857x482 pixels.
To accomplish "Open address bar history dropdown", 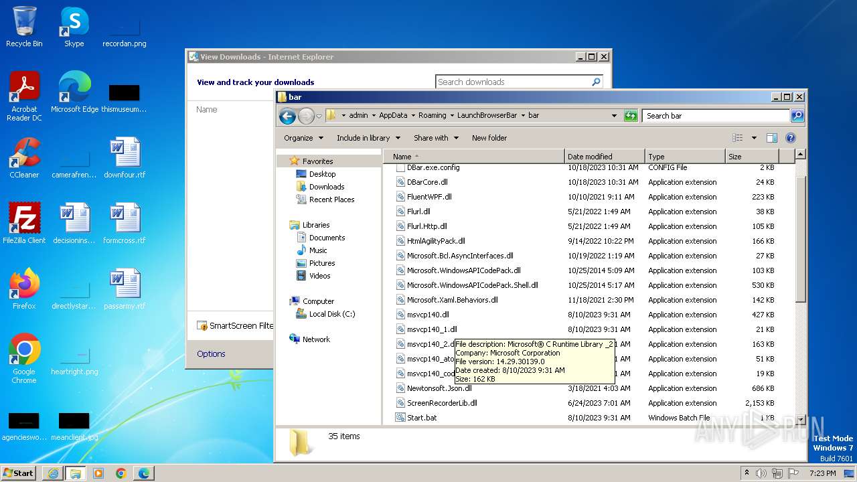I will tap(614, 116).
